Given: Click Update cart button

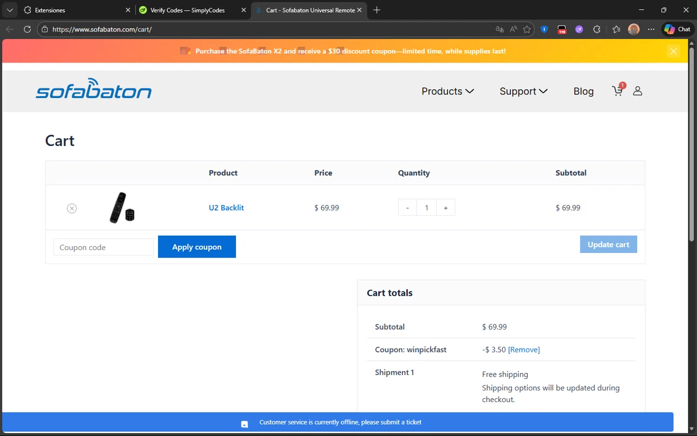Looking at the screenshot, I should pyautogui.click(x=608, y=244).
